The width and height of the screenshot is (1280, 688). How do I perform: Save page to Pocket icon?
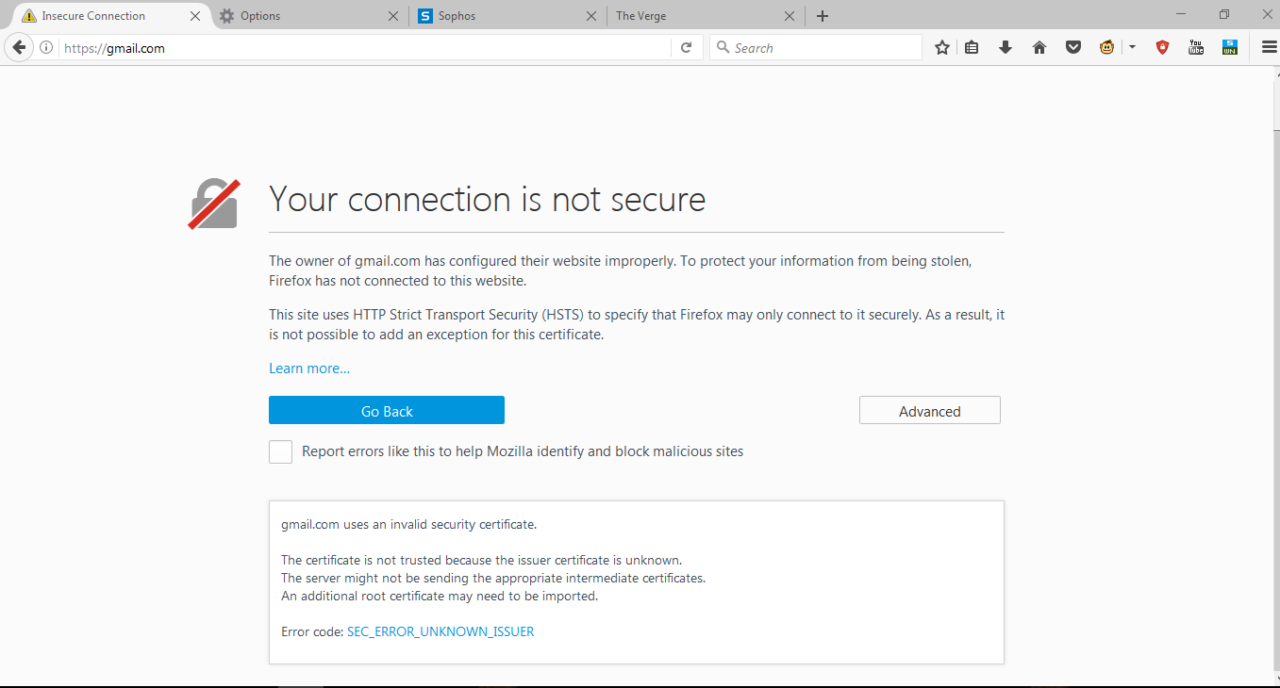[1073, 48]
